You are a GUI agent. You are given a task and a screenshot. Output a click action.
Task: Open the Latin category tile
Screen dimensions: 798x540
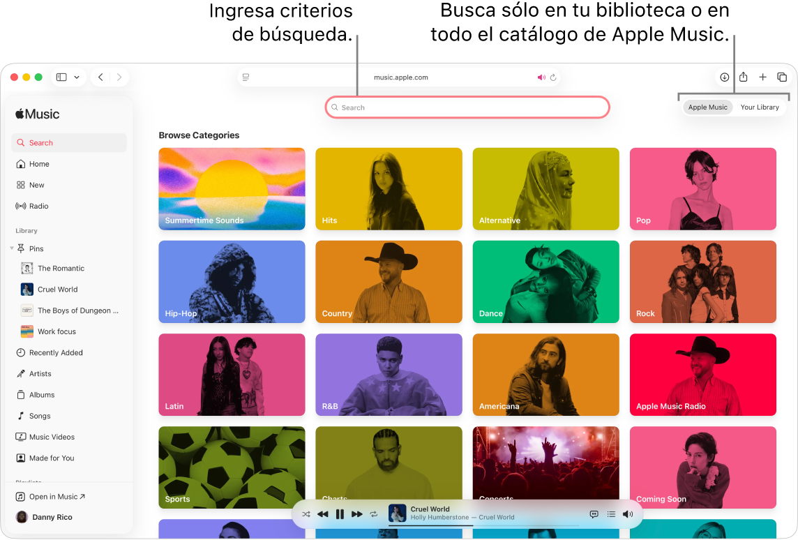point(232,375)
